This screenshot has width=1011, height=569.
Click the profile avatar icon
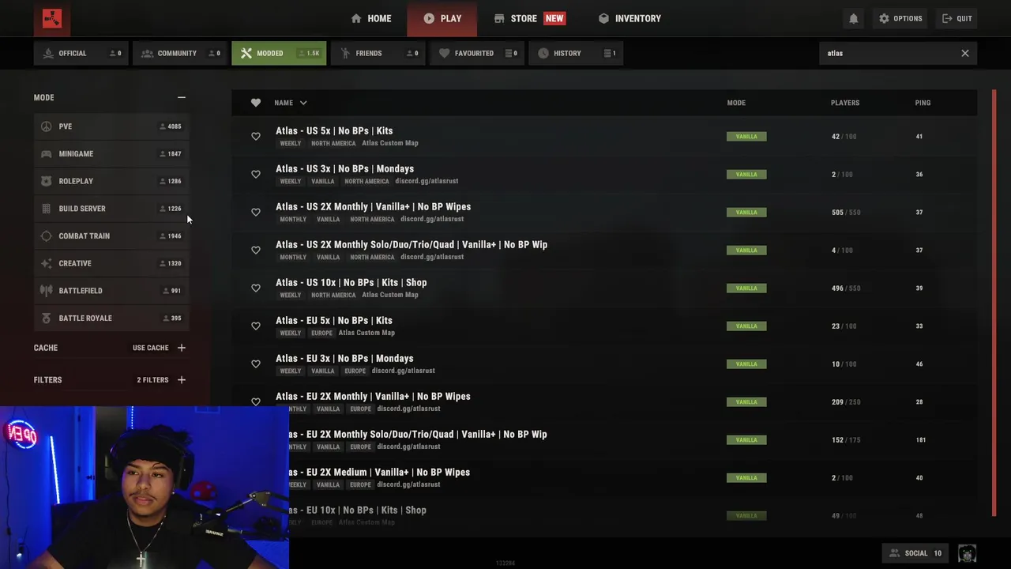coord(968,553)
